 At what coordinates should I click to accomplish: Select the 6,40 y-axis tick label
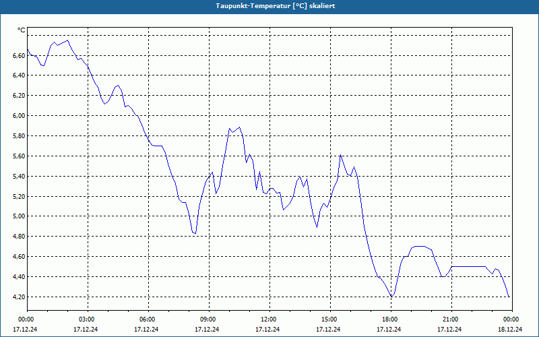[x=20, y=75]
